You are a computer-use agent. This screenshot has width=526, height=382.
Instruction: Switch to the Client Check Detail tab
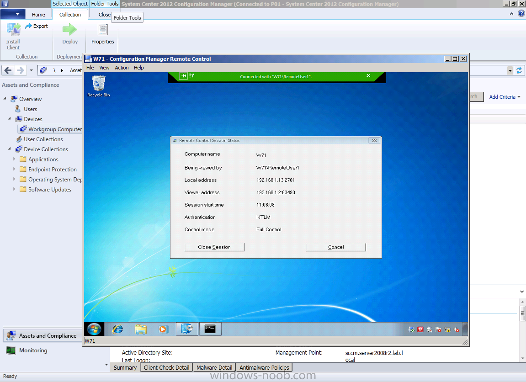tap(167, 367)
